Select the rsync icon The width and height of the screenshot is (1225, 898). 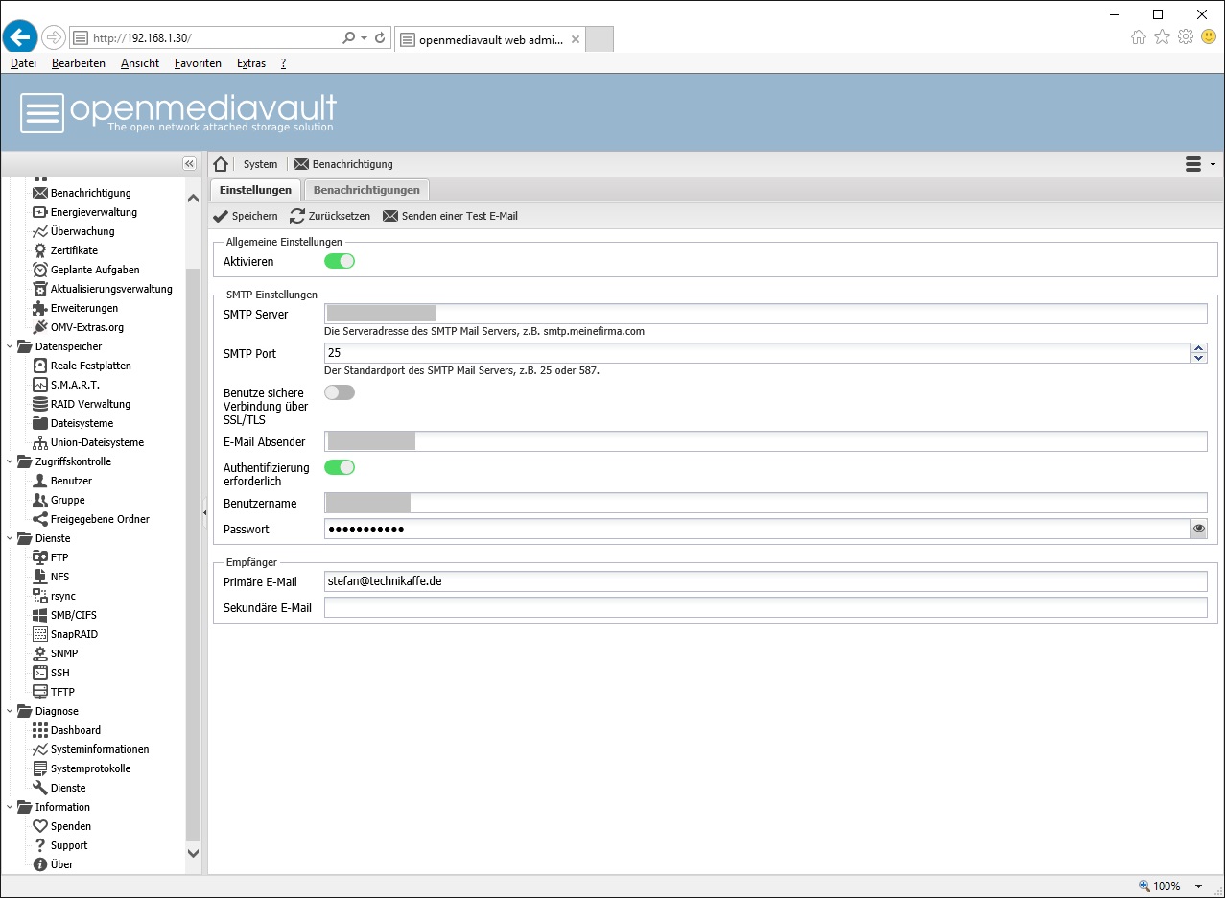pyautogui.click(x=40, y=596)
